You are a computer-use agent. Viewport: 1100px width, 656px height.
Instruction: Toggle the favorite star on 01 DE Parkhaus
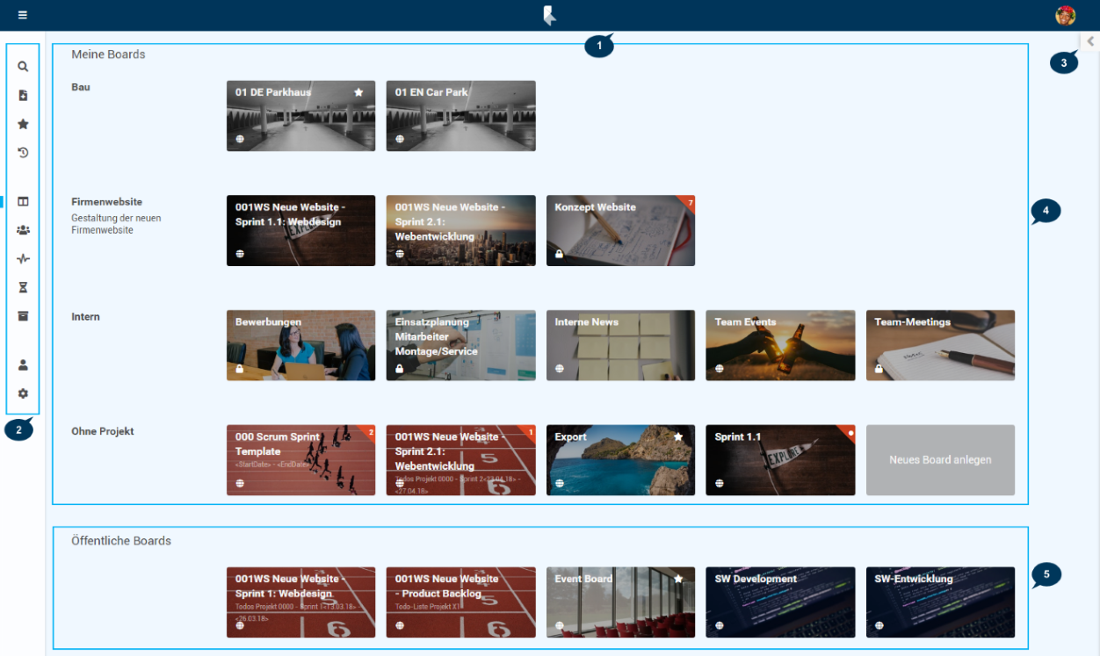(x=358, y=92)
